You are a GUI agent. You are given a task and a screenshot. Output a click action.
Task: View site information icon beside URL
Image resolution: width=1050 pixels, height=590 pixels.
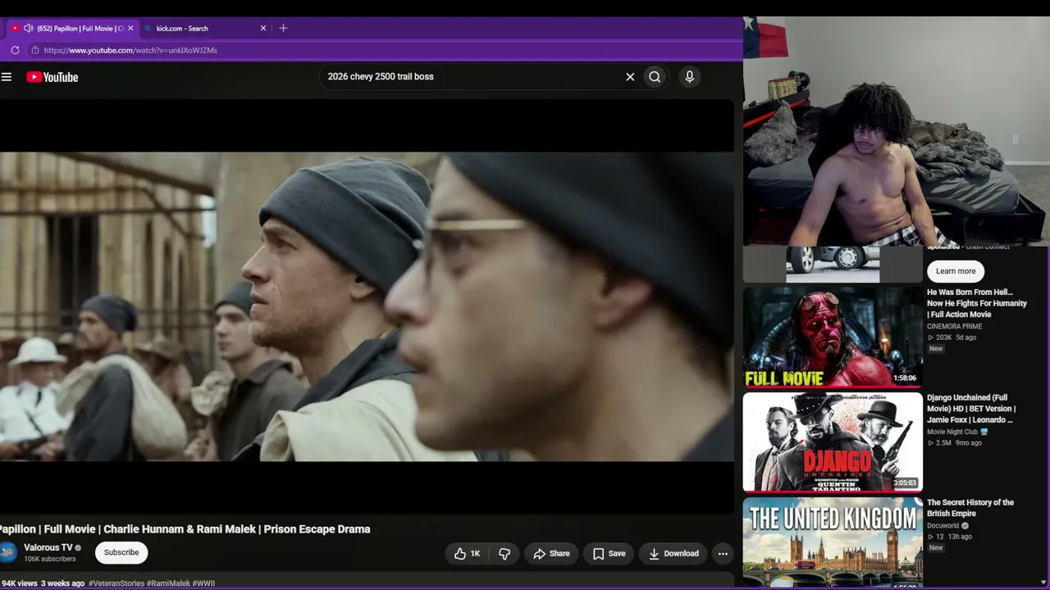[34, 50]
